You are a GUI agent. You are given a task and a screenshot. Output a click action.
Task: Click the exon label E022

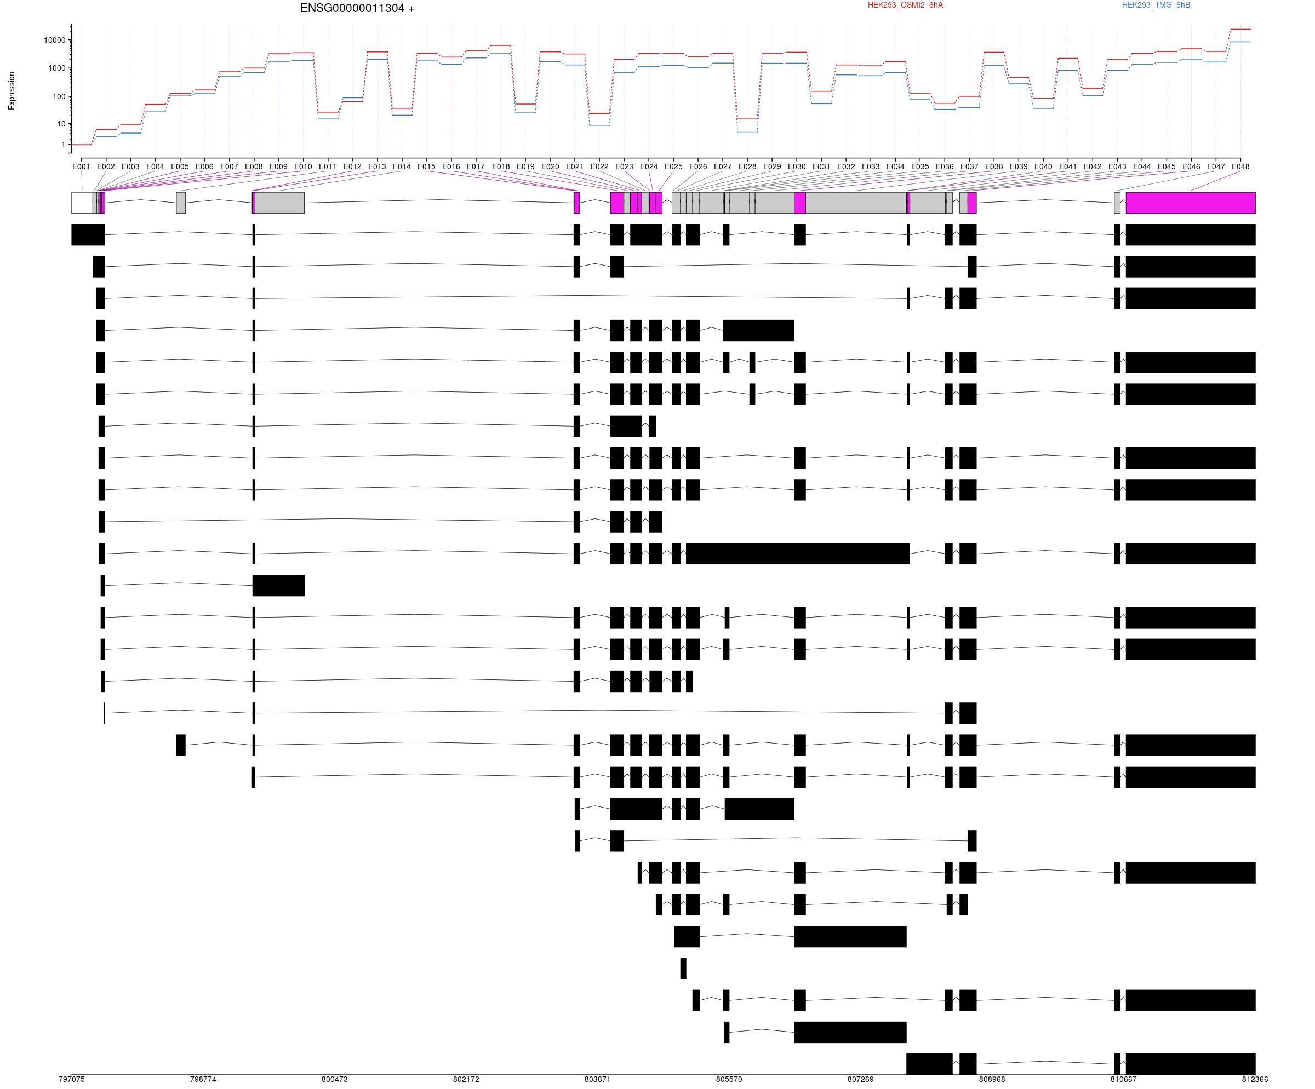pyautogui.click(x=599, y=166)
